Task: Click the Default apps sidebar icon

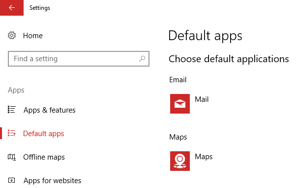Action: point(12,133)
